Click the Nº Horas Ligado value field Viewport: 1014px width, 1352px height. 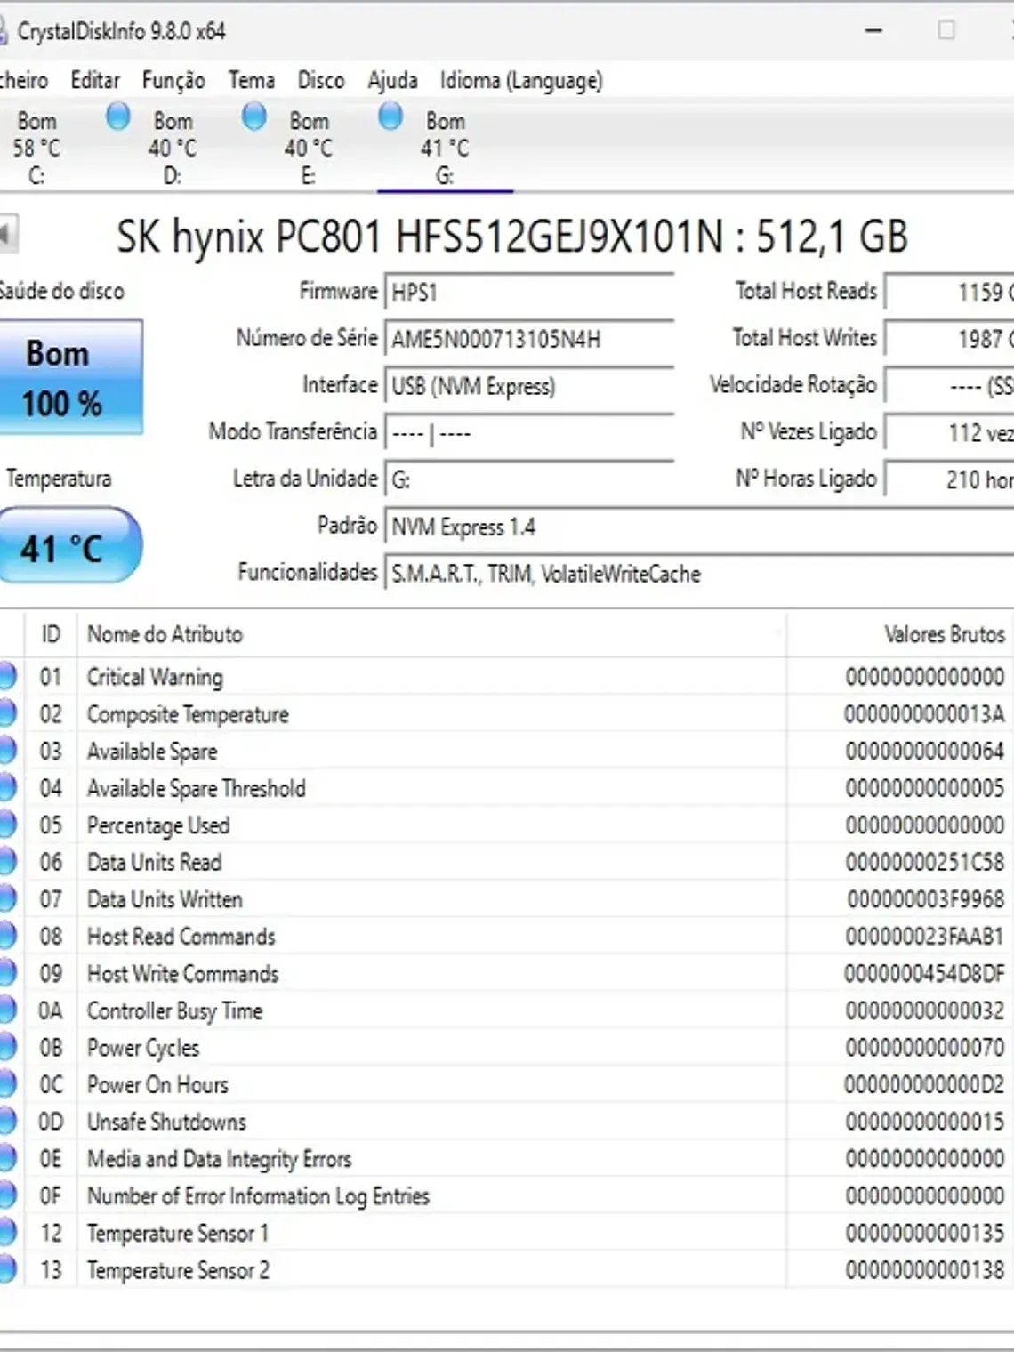click(949, 480)
